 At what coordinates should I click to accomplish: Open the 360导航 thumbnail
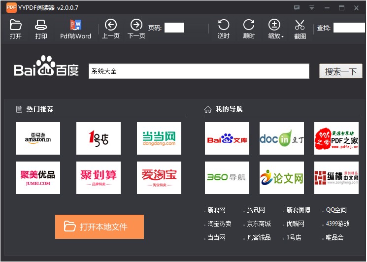coord(227,178)
